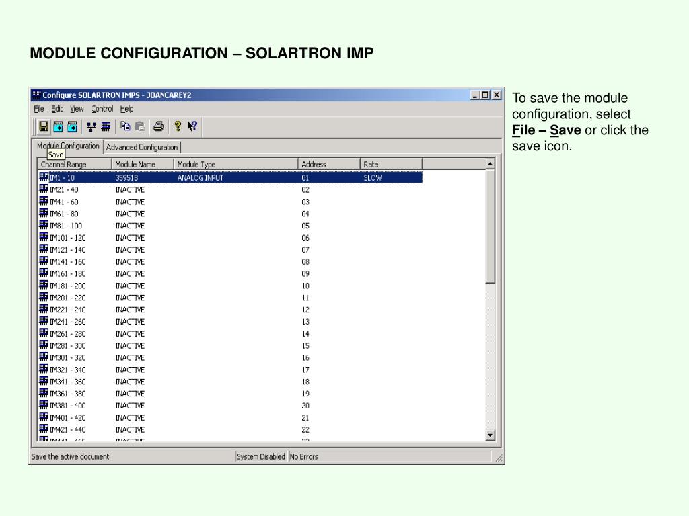This screenshot has width=689, height=516.
Task: Click the module icon beside IM201 - 220
Action: pos(44,297)
